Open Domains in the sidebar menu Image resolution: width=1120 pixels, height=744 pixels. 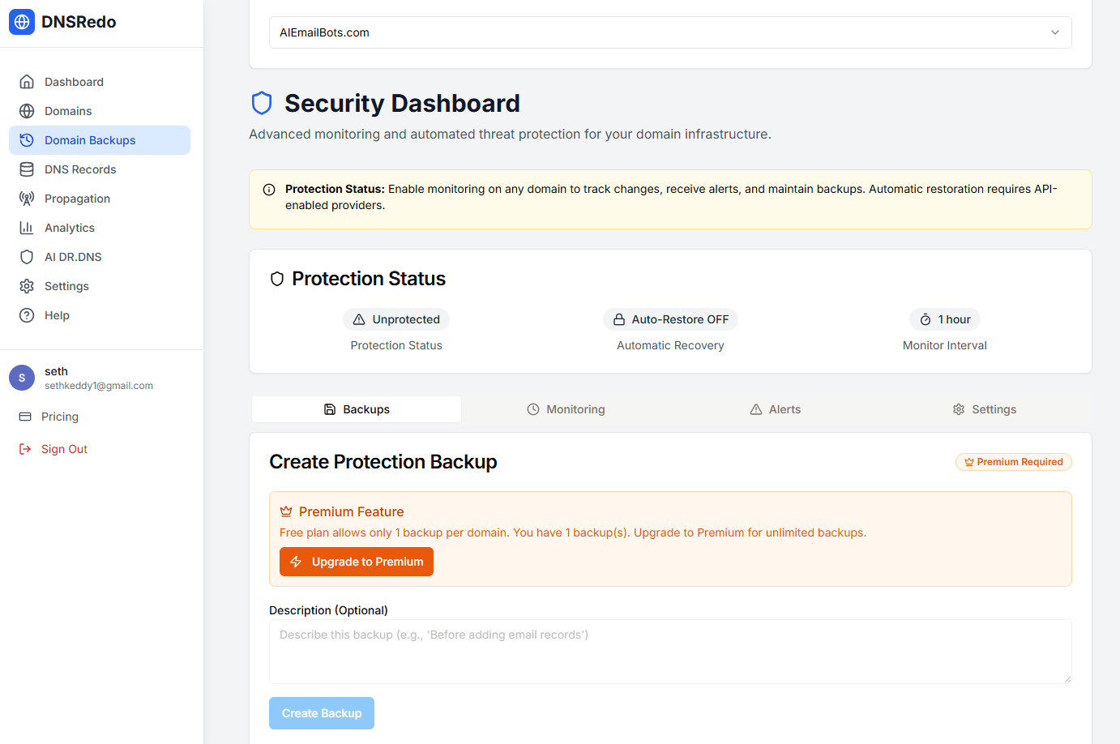100,111
